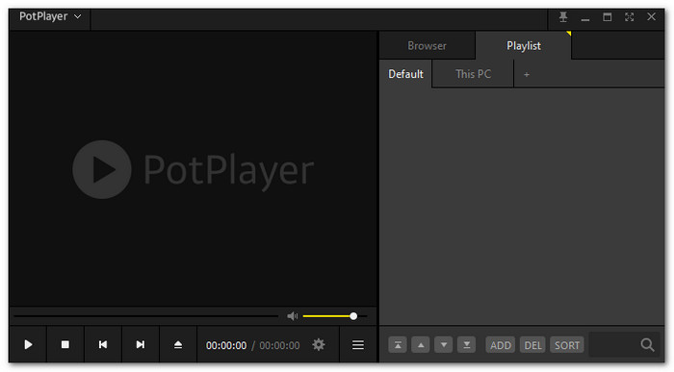Open the gear control panel icon

319,344
